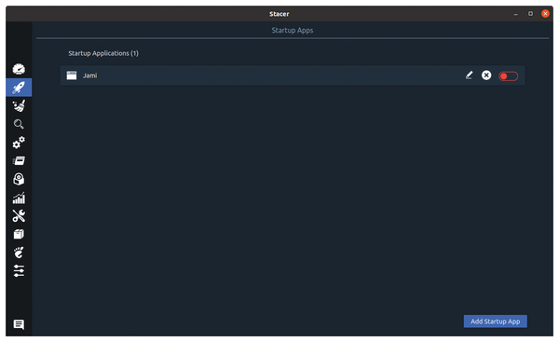Screen dimensions: 559x342
Task: Open the Helpers tools icon
Action: pyautogui.click(x=19, y=216)
